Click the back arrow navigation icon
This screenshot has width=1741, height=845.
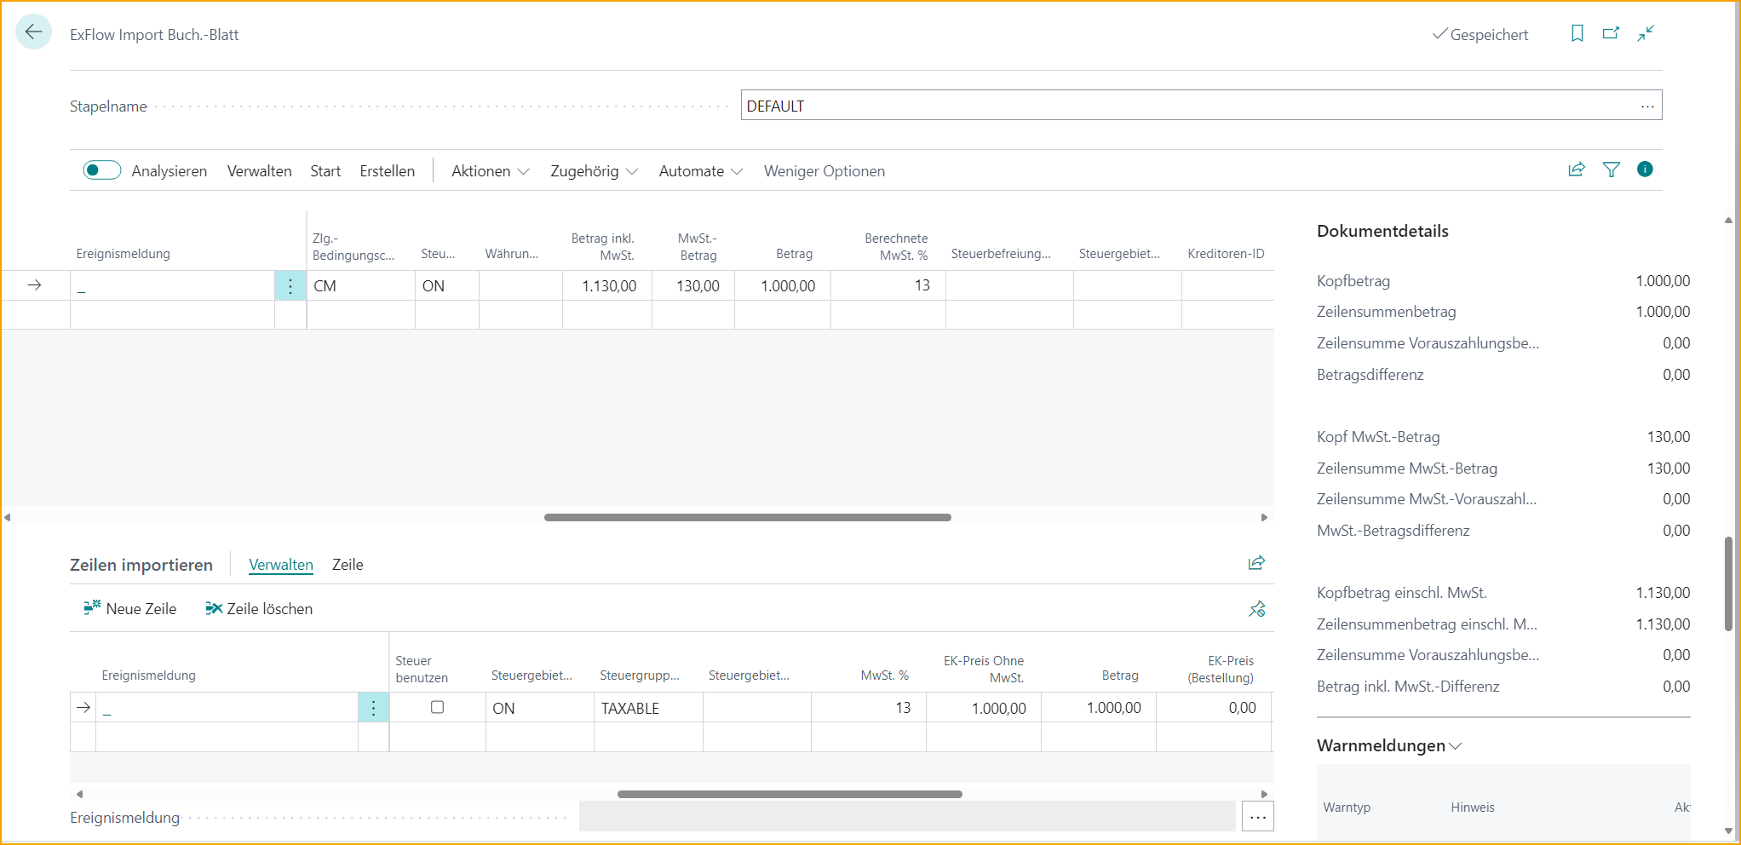coord(33,32)
